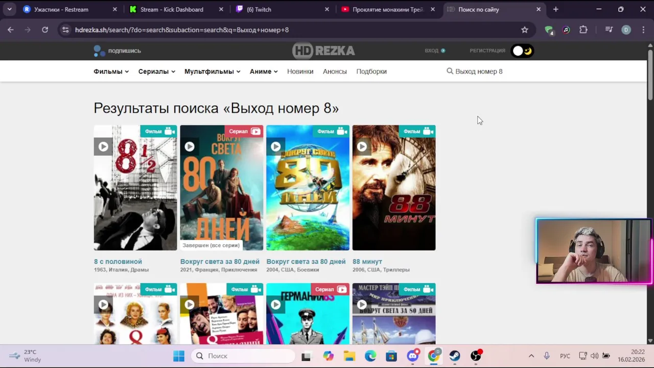Click the HDRezka logo

point(323,51)
